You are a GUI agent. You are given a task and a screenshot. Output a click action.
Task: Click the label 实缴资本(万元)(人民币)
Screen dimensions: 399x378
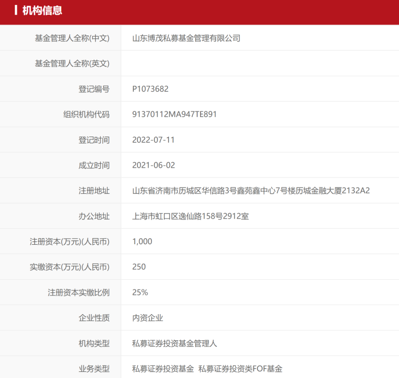click(69, 267)
